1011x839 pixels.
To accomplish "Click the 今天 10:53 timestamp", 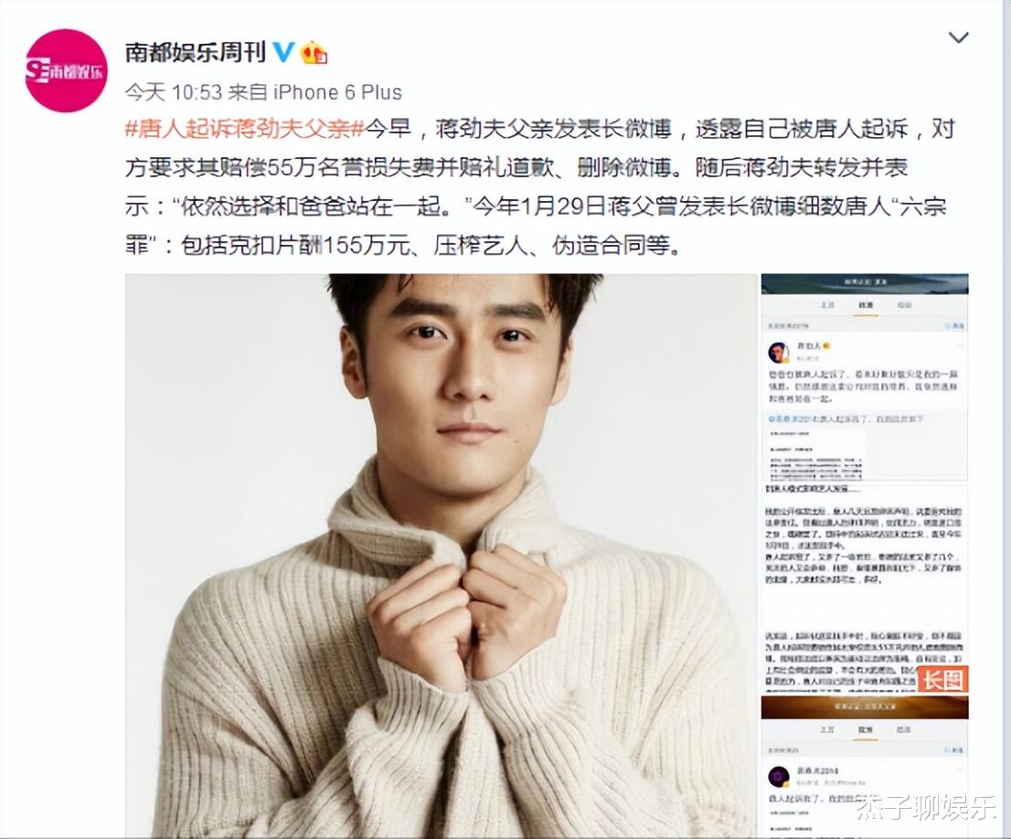I will click(174, 92).
